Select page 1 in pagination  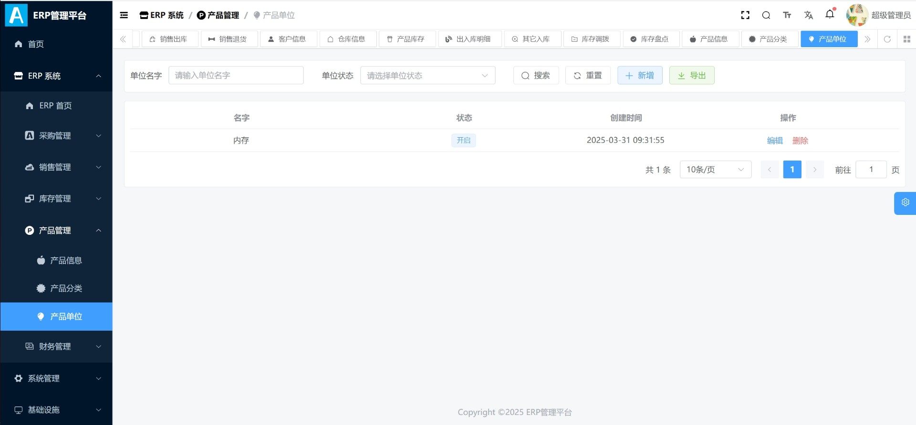[792, 170]
